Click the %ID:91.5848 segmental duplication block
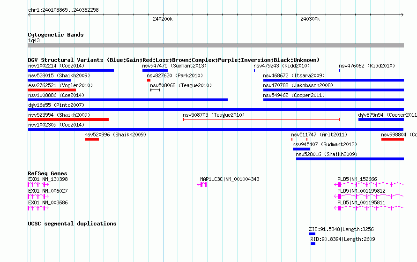 pos(312,234)
